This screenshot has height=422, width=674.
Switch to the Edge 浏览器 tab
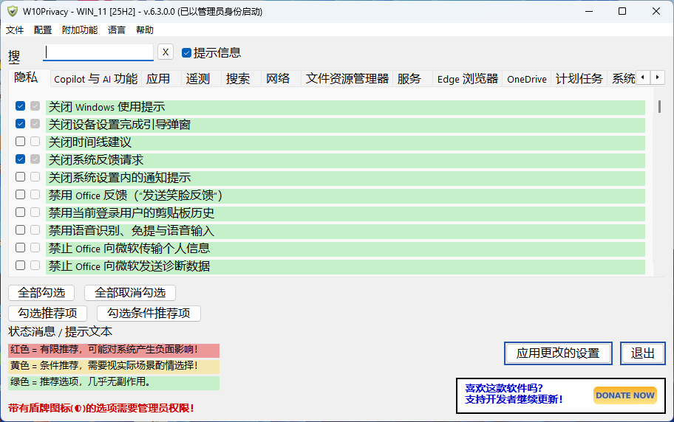pos(467,79)
